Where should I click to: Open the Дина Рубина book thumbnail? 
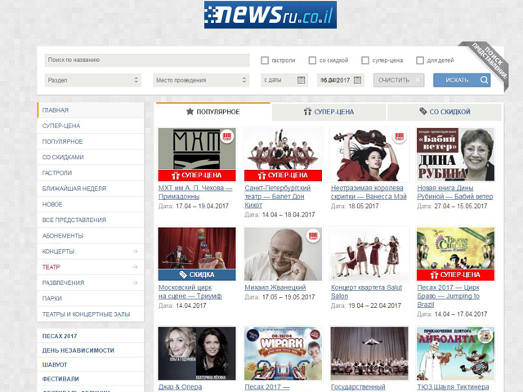(456, 154)
